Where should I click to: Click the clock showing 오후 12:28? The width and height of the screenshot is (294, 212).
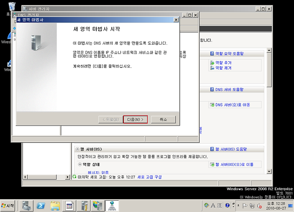(276, 206)
